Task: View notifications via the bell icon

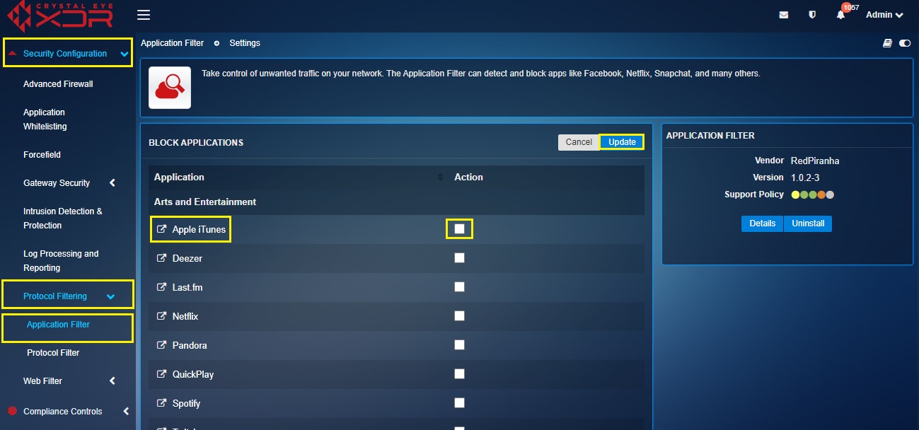Action: click(840, 15)
